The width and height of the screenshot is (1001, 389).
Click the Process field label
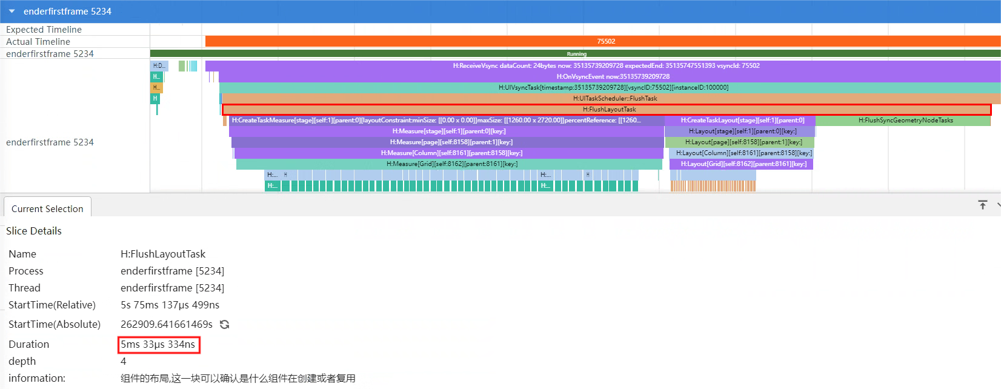(x=26, y=271)
